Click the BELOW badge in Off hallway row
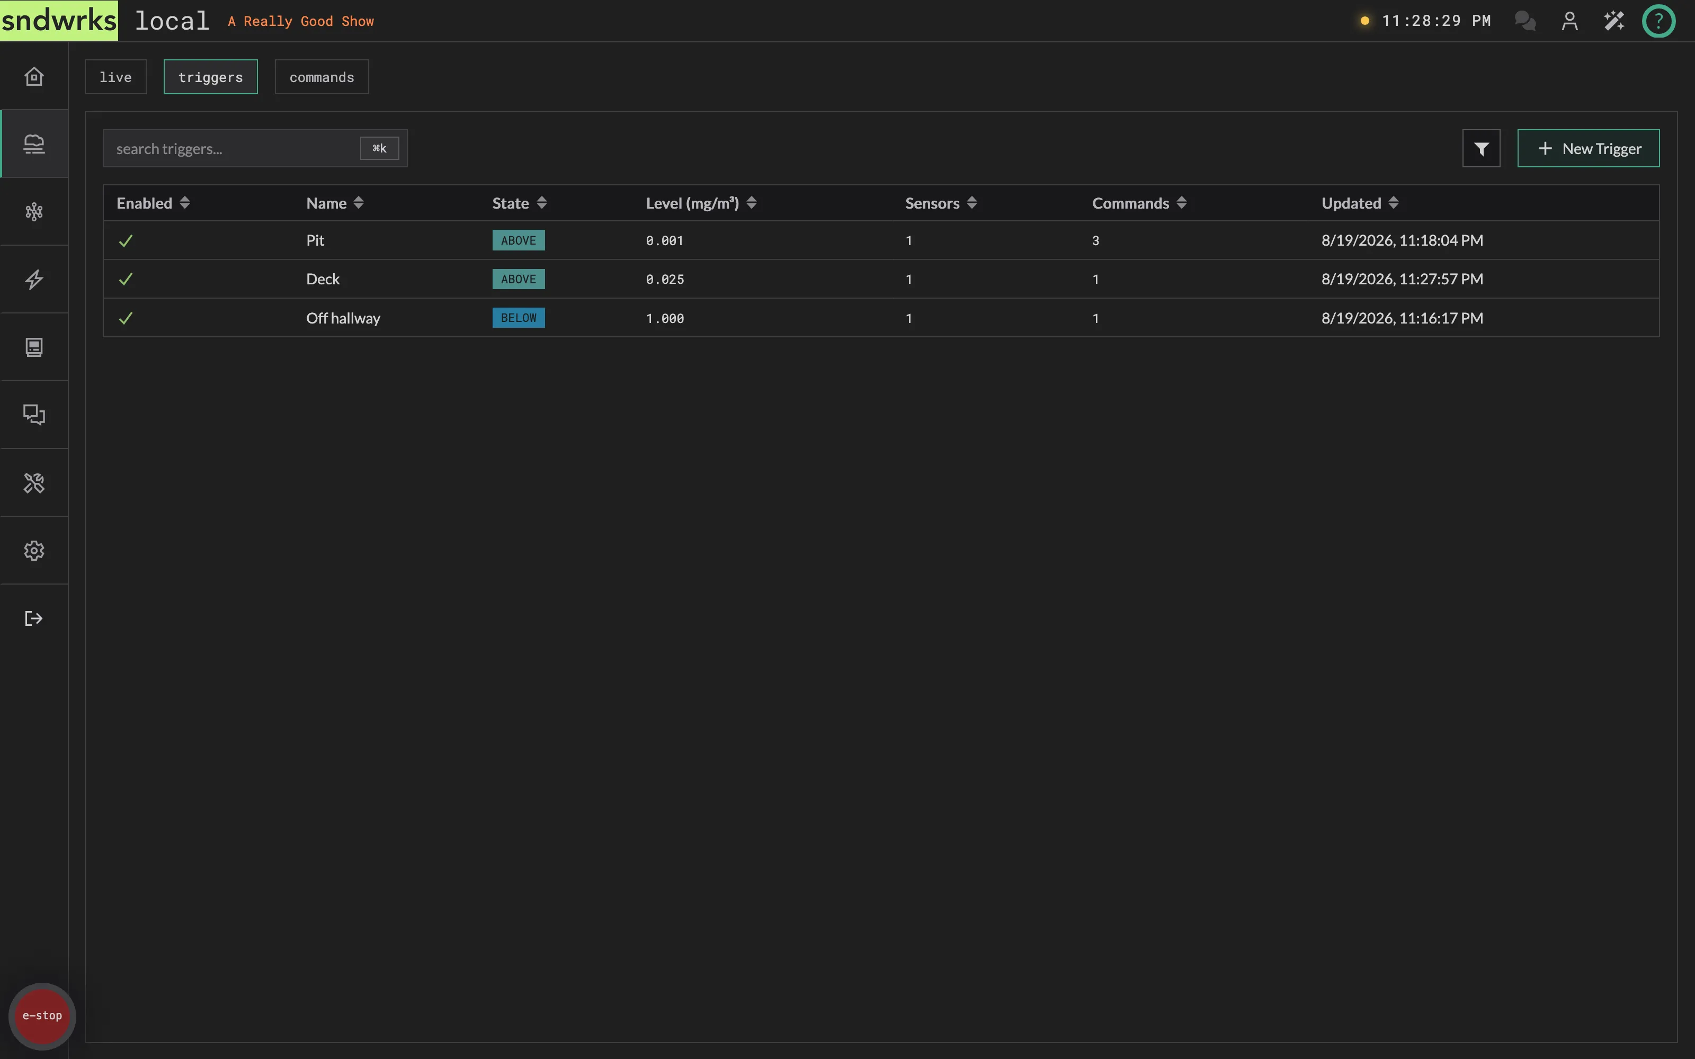The image size is (1695, 1059). 519,318
